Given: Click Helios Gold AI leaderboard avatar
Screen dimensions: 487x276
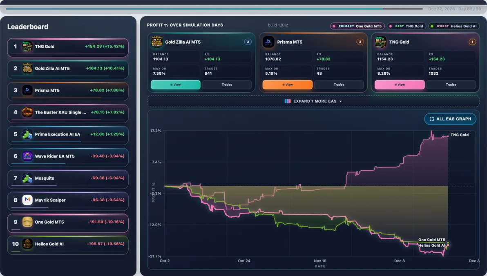Looking at the screenshot, I should point(27,244).
